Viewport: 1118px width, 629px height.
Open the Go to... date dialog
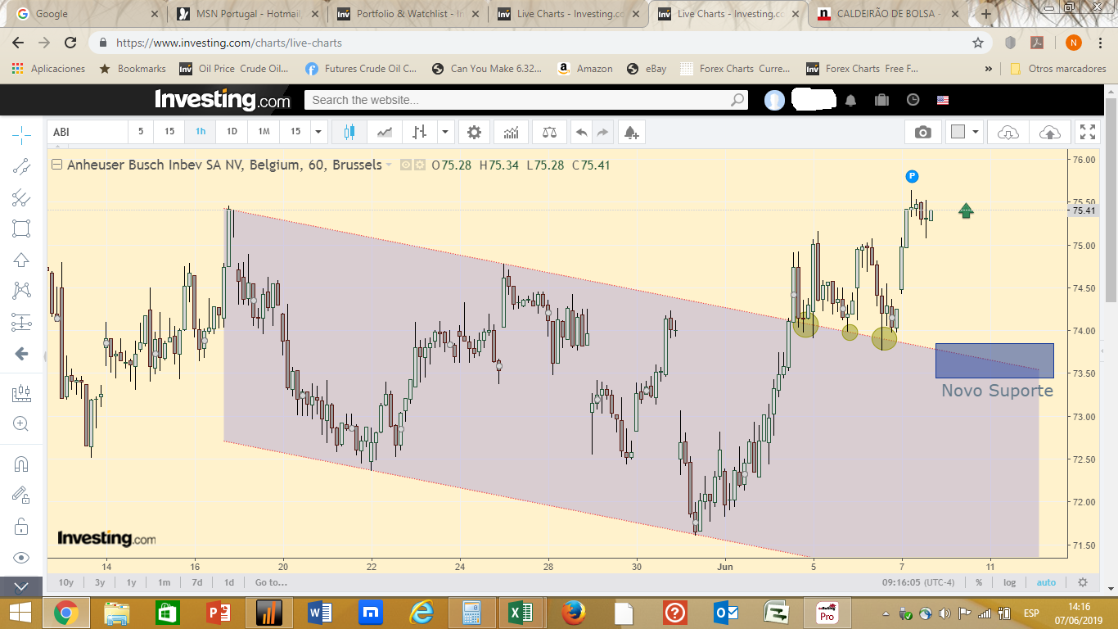[x=271, y=582]
